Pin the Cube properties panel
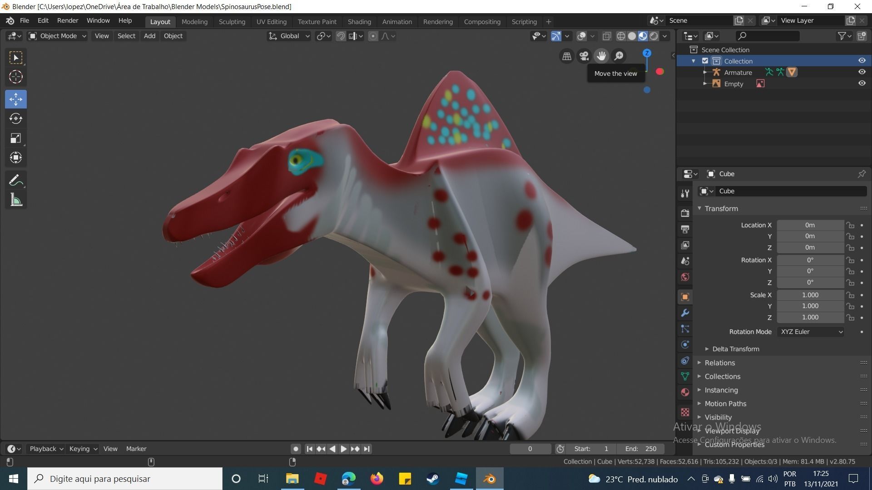 862,174
